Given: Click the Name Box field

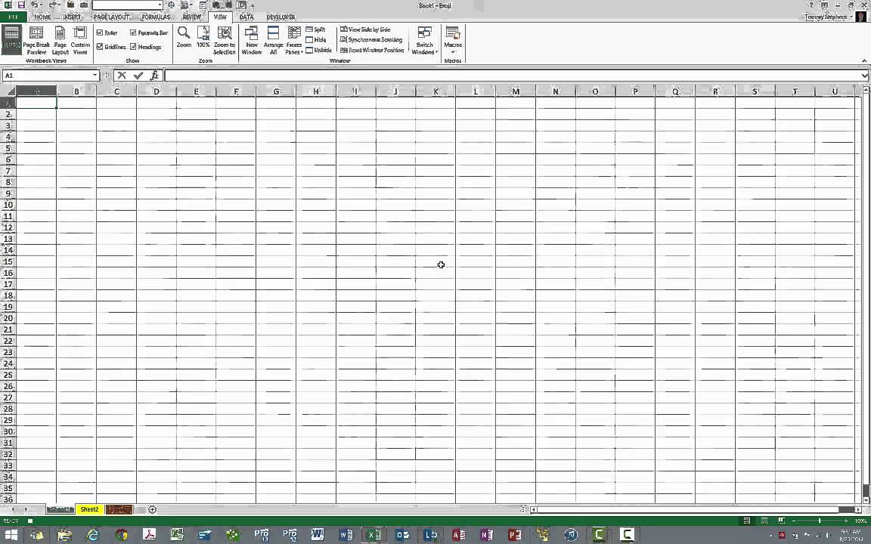Looking at the screenshot, I should click(47, 76).
